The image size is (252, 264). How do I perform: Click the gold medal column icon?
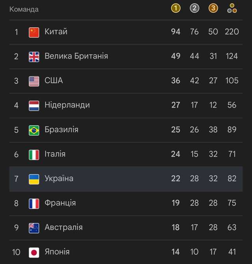(x=176, y=8)
